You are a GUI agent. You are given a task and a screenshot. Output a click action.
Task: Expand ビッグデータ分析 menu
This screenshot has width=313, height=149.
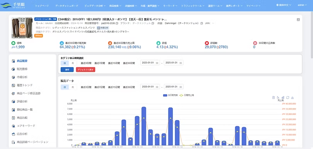95,6
